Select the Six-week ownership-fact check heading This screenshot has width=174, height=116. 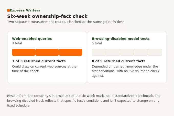coord(47,16)
